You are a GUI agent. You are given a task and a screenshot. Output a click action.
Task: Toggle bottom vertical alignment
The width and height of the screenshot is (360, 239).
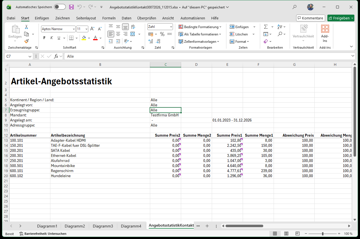[125, 27]
